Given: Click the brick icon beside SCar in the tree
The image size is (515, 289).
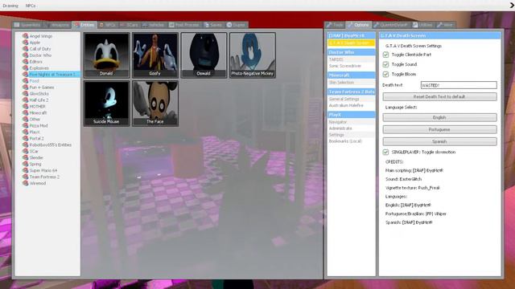Looking at the screenshot, I should [x=25, y=151].
